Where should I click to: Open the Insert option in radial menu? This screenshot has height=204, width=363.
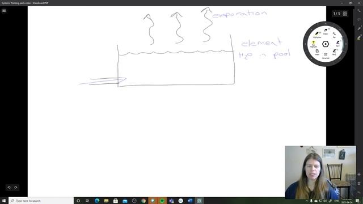[317, 52]
